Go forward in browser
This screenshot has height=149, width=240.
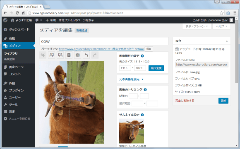(x=11, y=13)
